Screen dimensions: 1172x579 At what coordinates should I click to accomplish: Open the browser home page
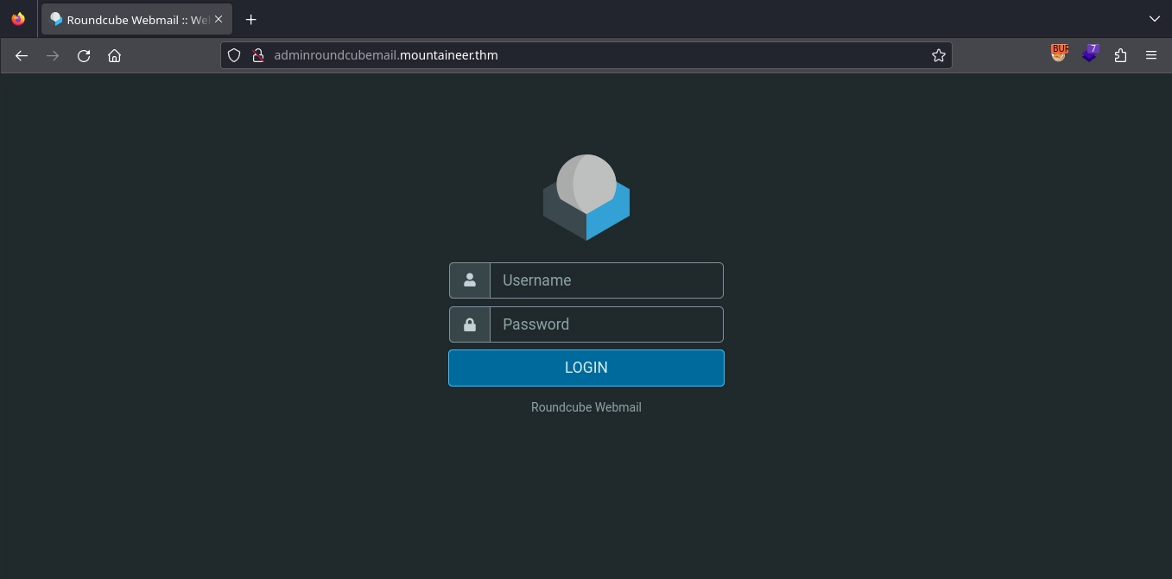pos(114,55)
